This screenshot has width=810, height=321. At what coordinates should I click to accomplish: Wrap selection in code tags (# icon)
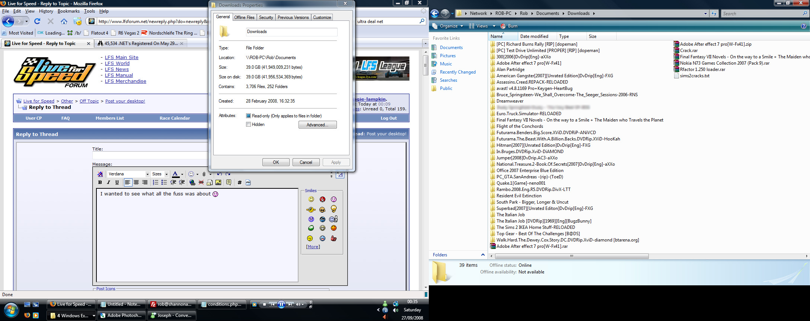(239, 182)
